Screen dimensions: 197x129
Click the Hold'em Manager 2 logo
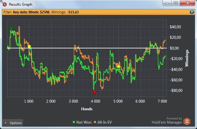[187, 121]
